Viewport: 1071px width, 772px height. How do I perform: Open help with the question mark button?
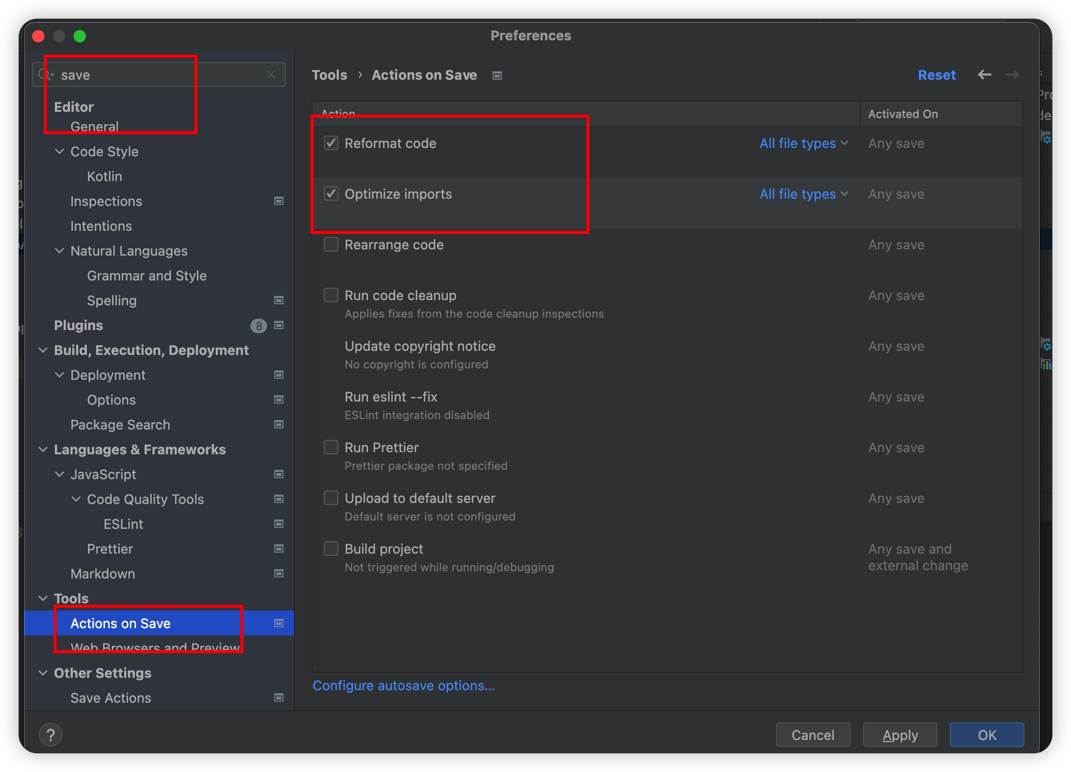51,735
